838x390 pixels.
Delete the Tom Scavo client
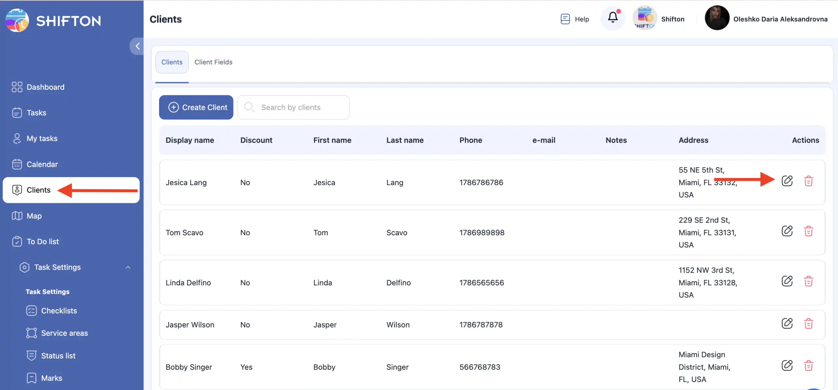pos(808,231)
